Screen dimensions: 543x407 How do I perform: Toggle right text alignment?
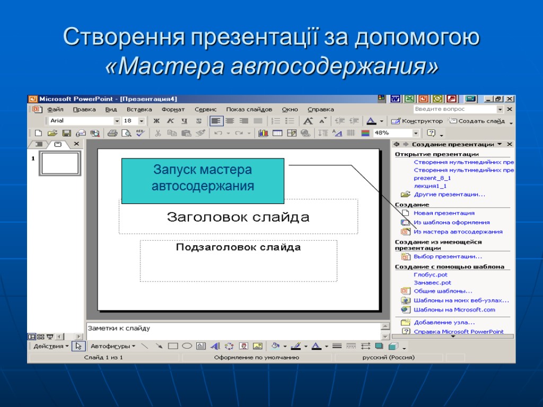244,121
